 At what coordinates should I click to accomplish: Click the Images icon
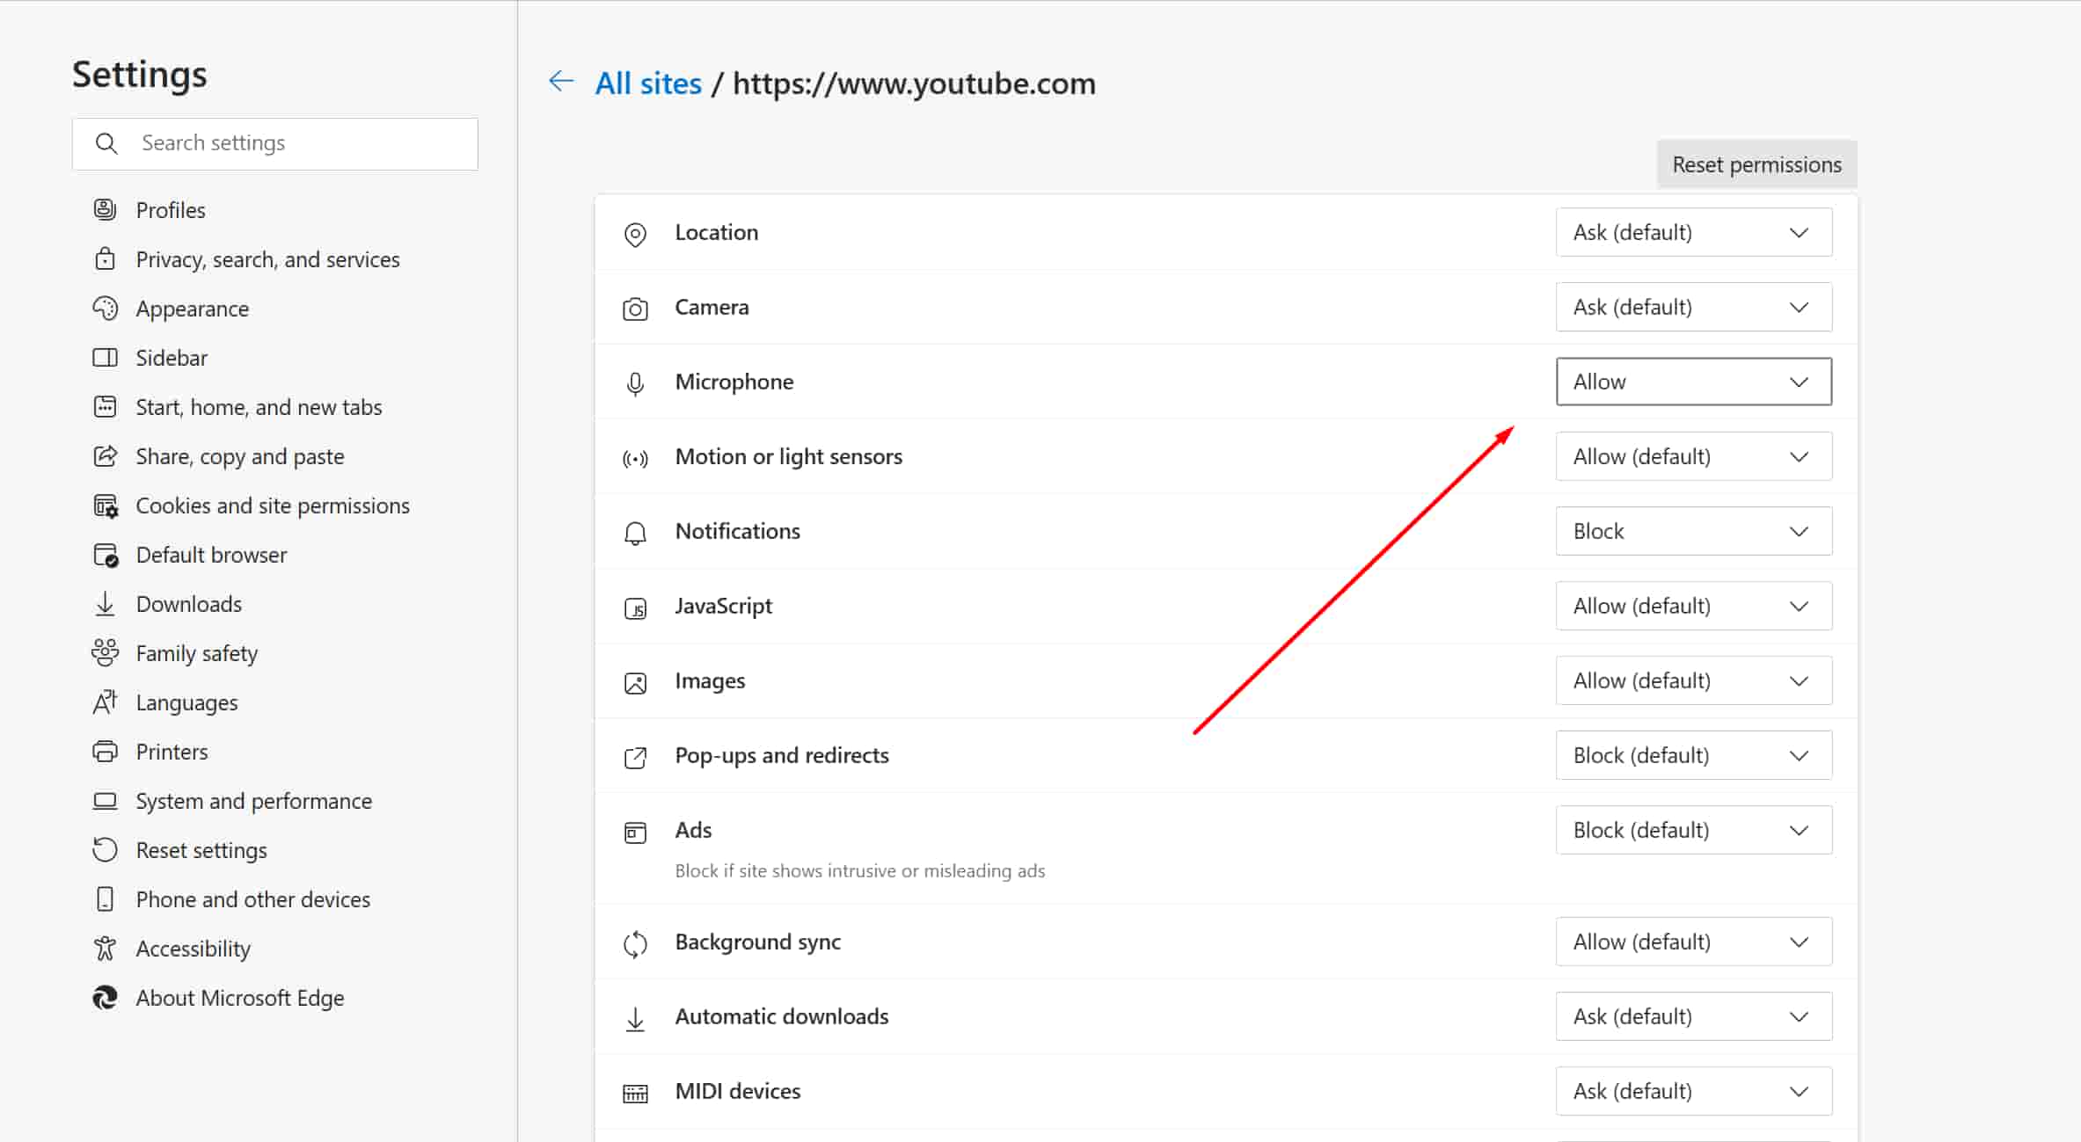(635, 682)
